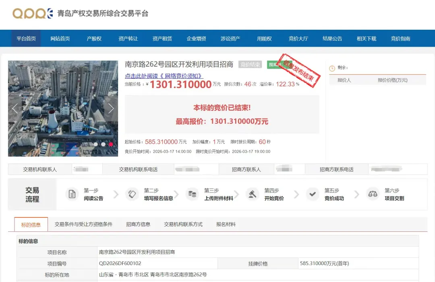Switch to 交易机构联系方式 tab

[x=183, y=224]
